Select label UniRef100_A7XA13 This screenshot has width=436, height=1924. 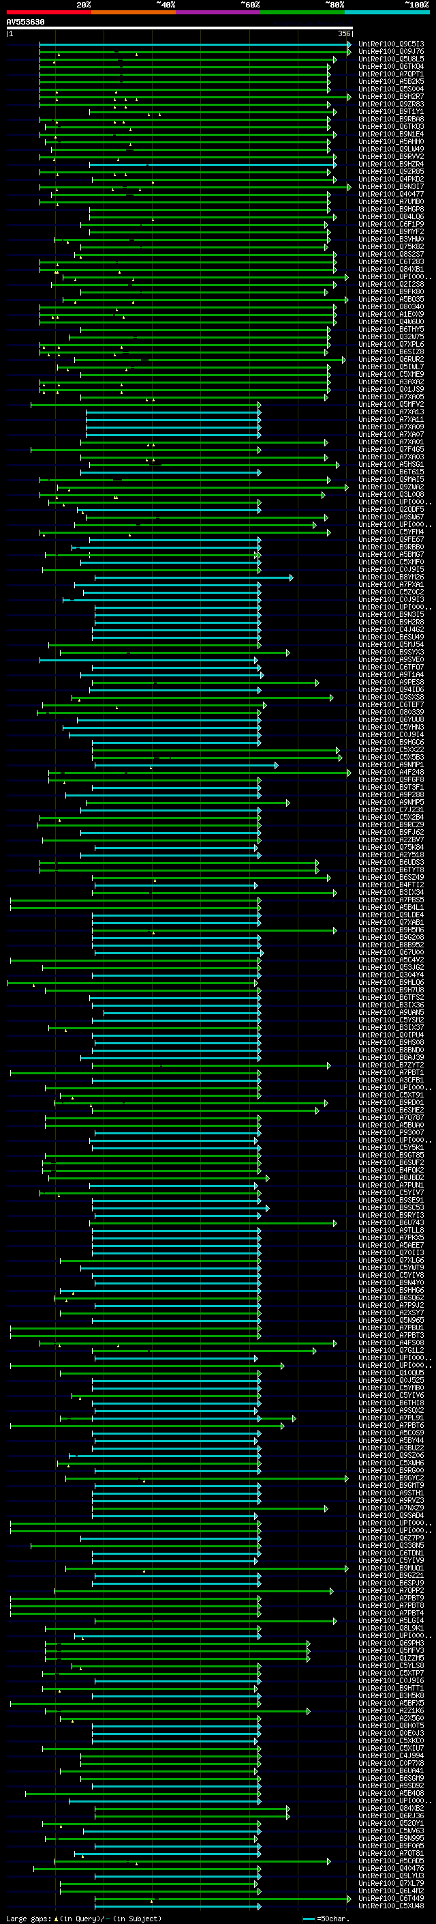click(x=391, y=412)
